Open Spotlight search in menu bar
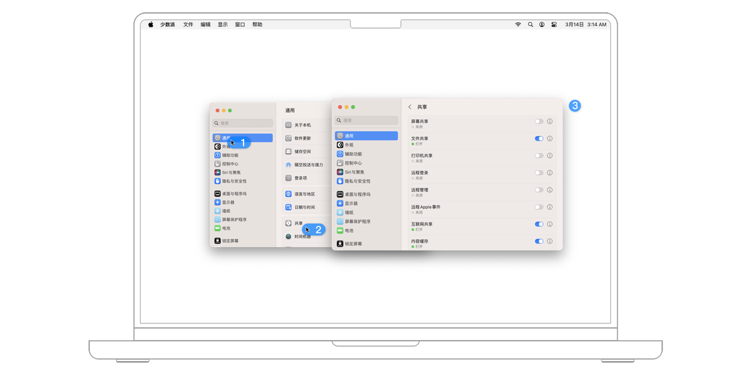 530,24
